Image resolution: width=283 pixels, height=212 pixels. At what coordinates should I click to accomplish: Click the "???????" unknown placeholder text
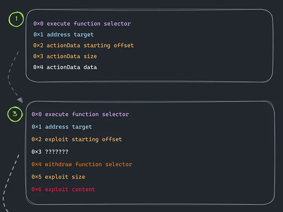click(x=57, y=152)
